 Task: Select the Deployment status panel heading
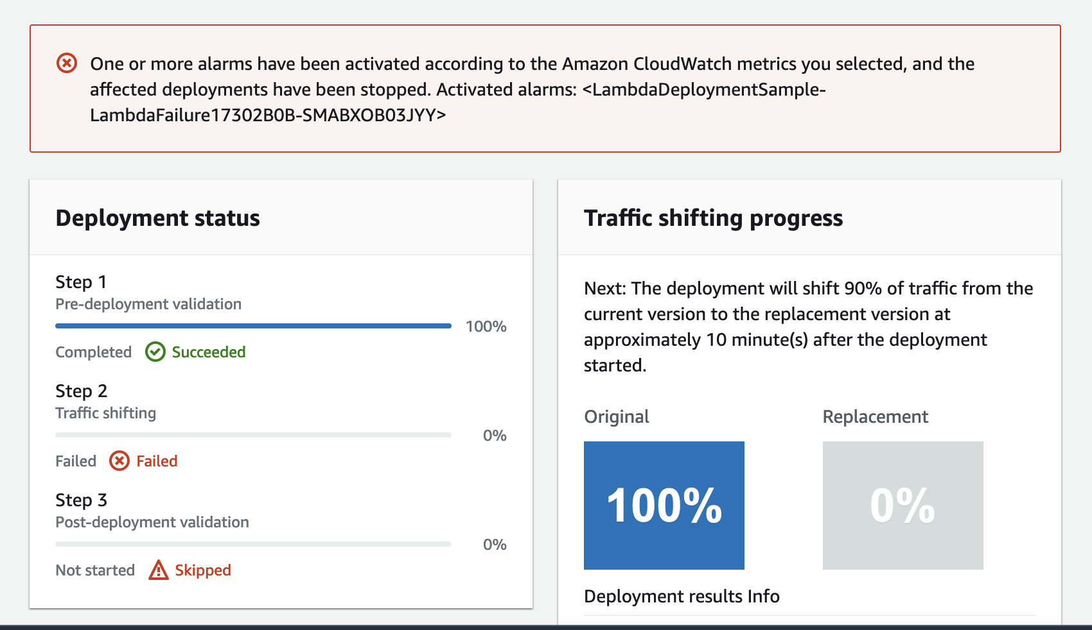click(x=157, y=218)
